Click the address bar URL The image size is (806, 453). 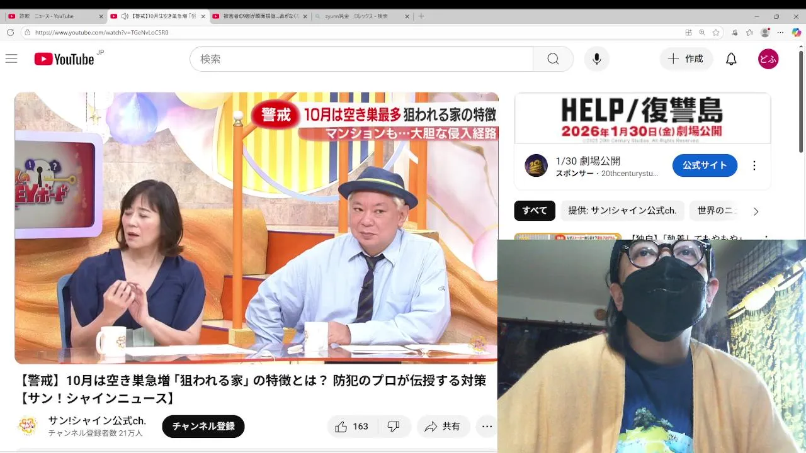click(101, 32)
